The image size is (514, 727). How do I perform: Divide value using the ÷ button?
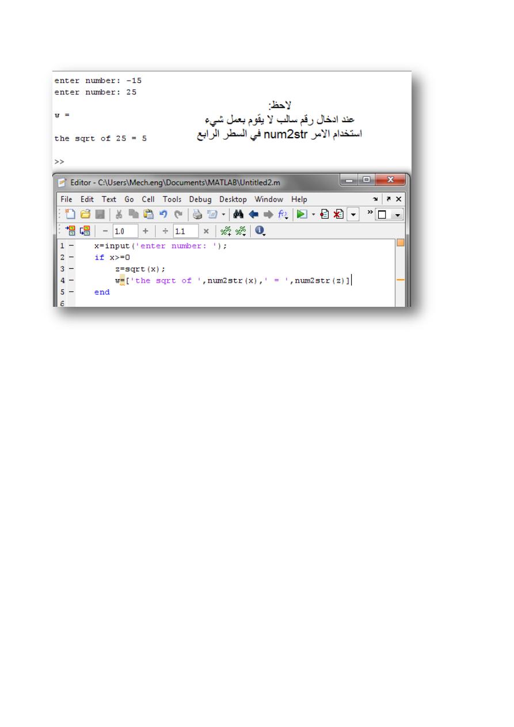165,231
